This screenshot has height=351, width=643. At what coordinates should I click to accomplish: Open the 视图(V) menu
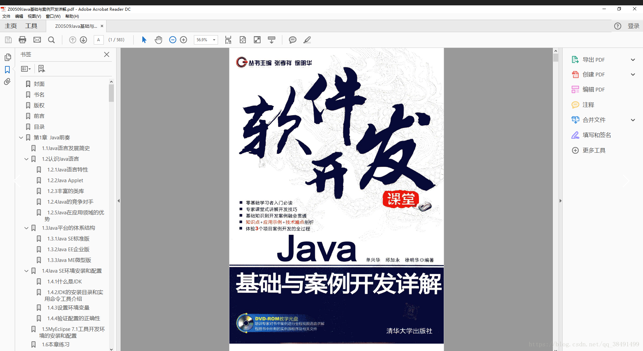tap(34, 16)
